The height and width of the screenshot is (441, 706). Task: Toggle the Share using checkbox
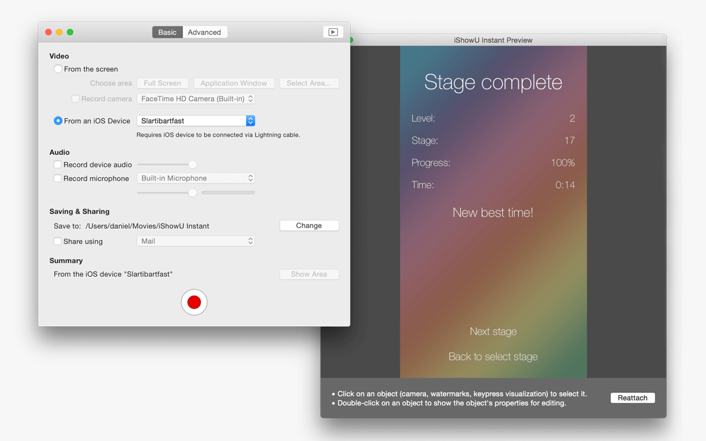pos(58,241)
